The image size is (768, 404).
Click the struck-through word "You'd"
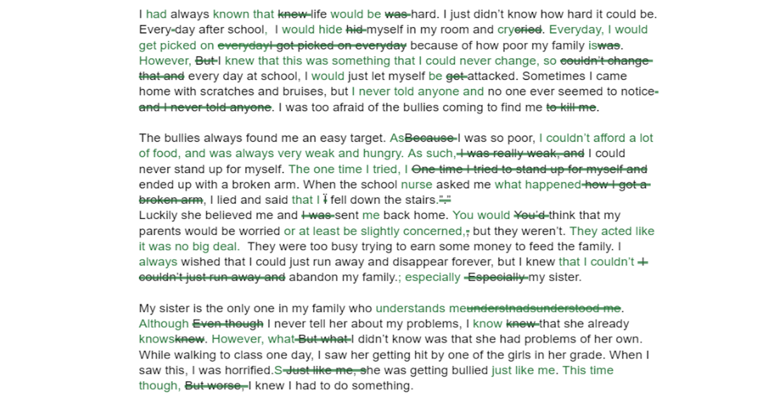click(x=530, y=216)
